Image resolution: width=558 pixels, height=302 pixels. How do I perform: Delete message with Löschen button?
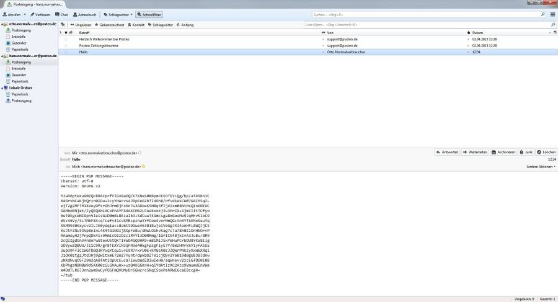click(x=547, y=152)
